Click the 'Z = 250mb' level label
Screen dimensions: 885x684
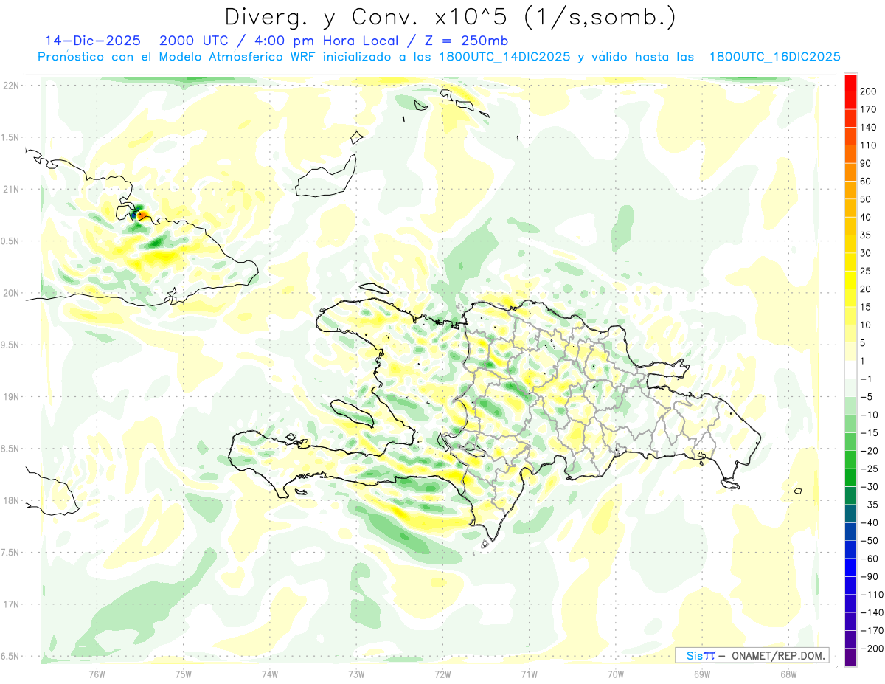pos(467,41)
